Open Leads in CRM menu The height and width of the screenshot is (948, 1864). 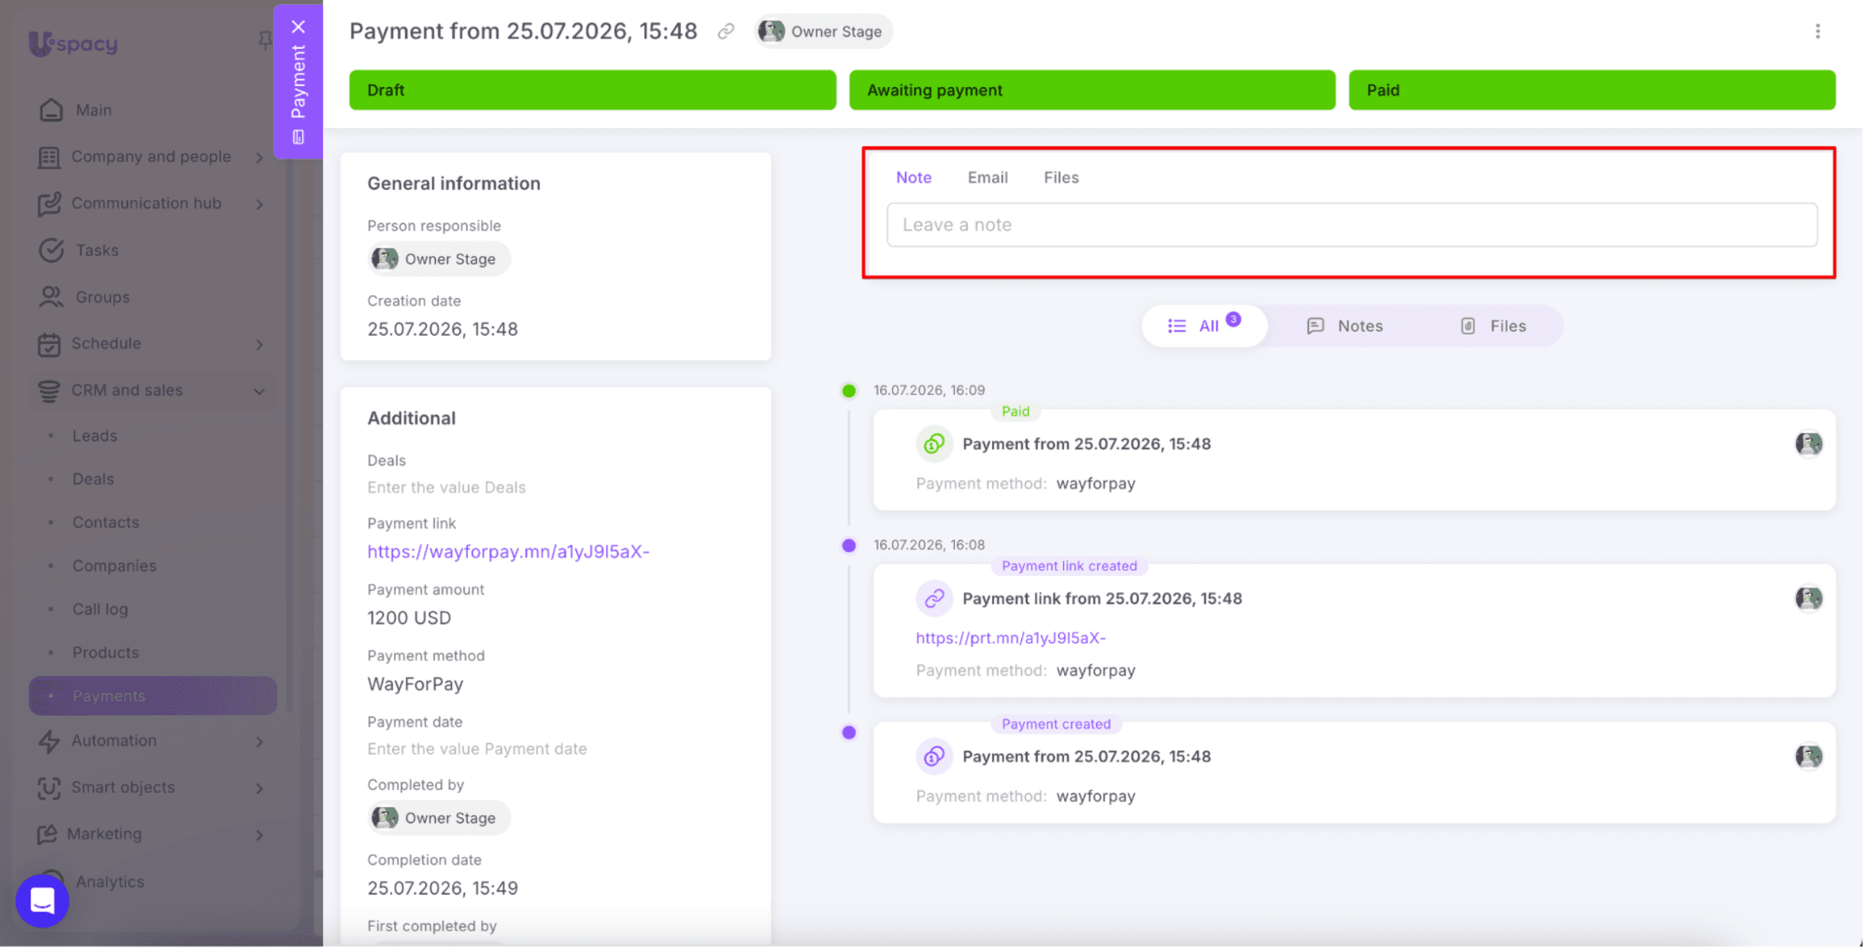coord(95,436)
